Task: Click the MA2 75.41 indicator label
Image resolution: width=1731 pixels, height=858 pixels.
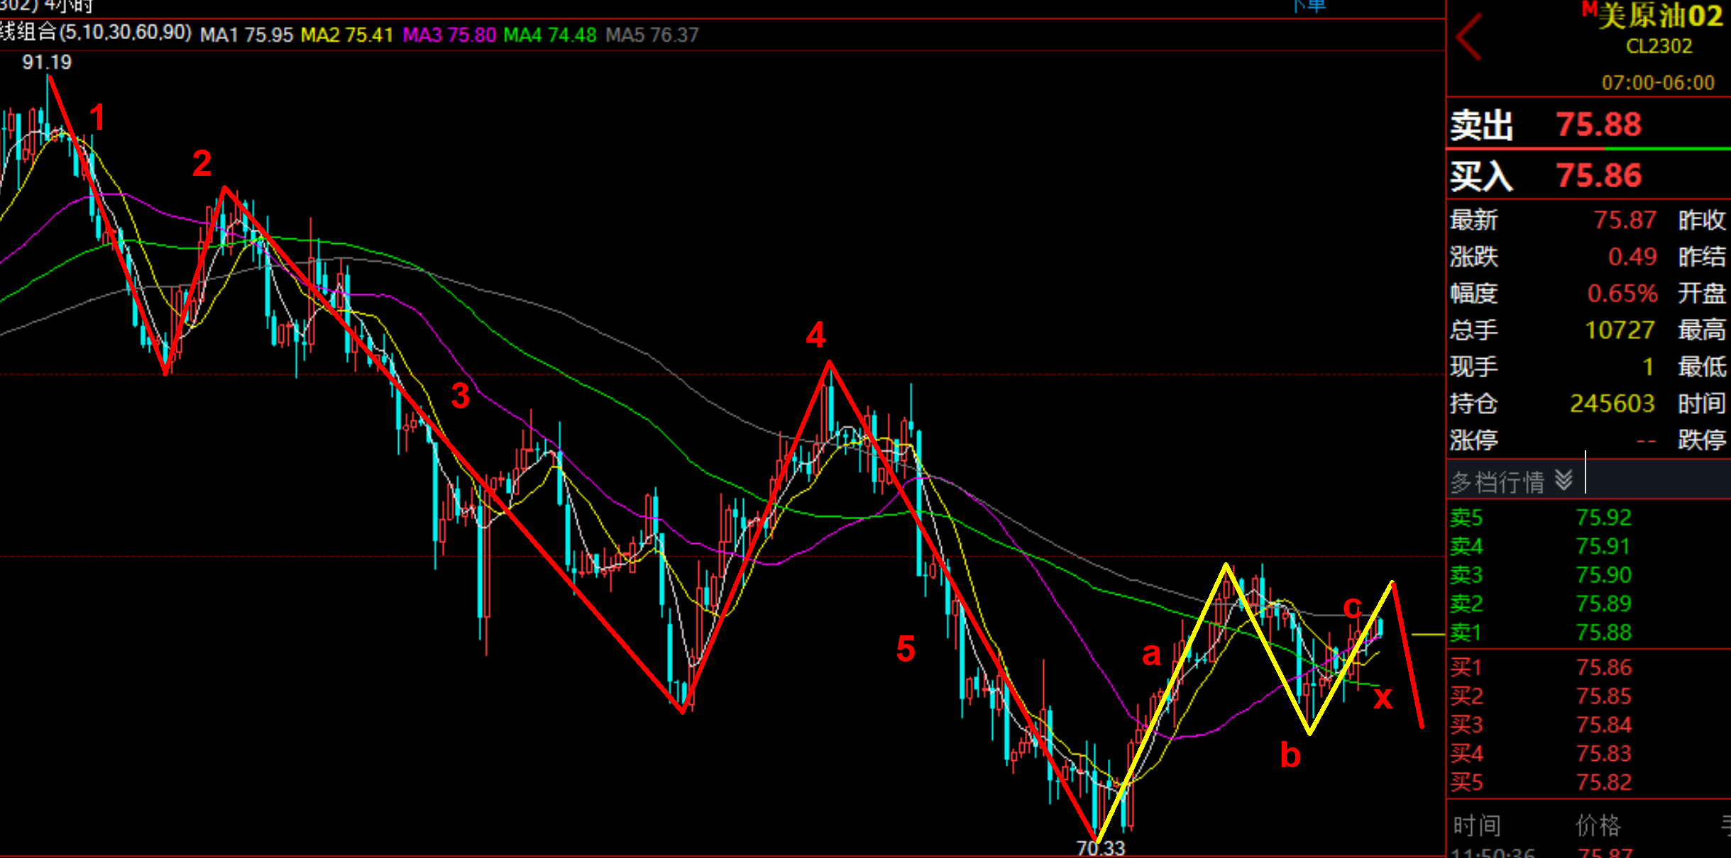Action: [347, 35]
